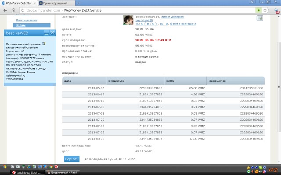Click the сумма column header
Viewport: 281px width, 175px height.
(185, 80)
